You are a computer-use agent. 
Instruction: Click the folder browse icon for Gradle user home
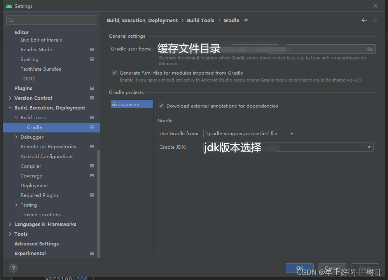tap(370, 49)
